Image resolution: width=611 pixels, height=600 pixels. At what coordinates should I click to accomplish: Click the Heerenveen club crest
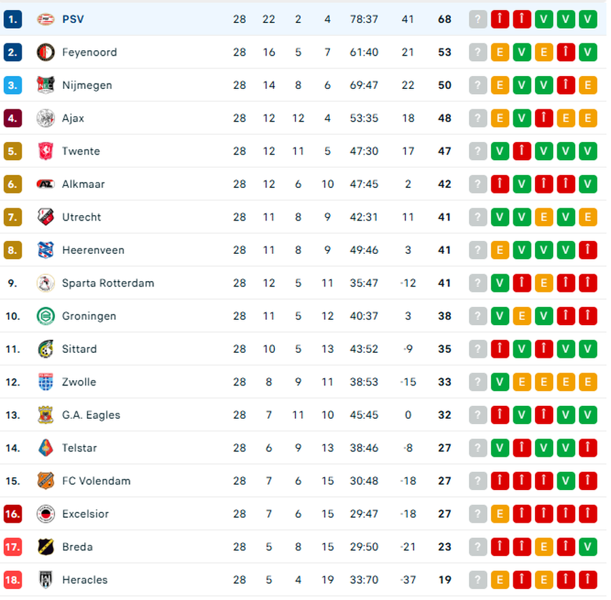click(45, 250)
